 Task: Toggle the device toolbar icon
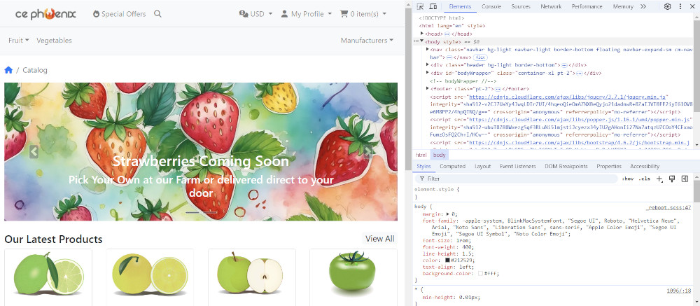click(x=433, y=6)
